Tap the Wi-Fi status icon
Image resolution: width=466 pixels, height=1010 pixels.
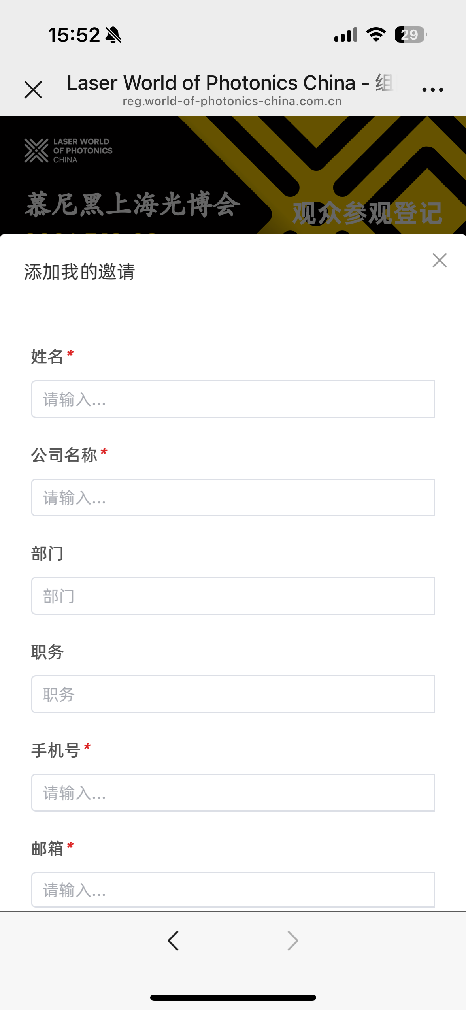(x=376, y=35)
